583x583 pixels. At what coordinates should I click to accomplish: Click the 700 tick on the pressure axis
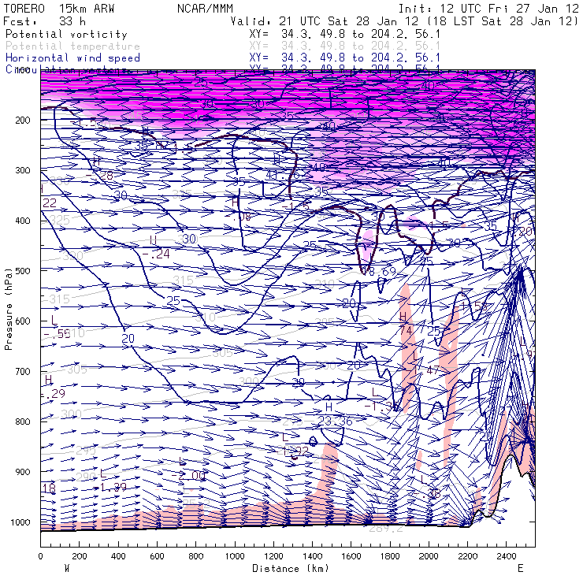(22, 371)
